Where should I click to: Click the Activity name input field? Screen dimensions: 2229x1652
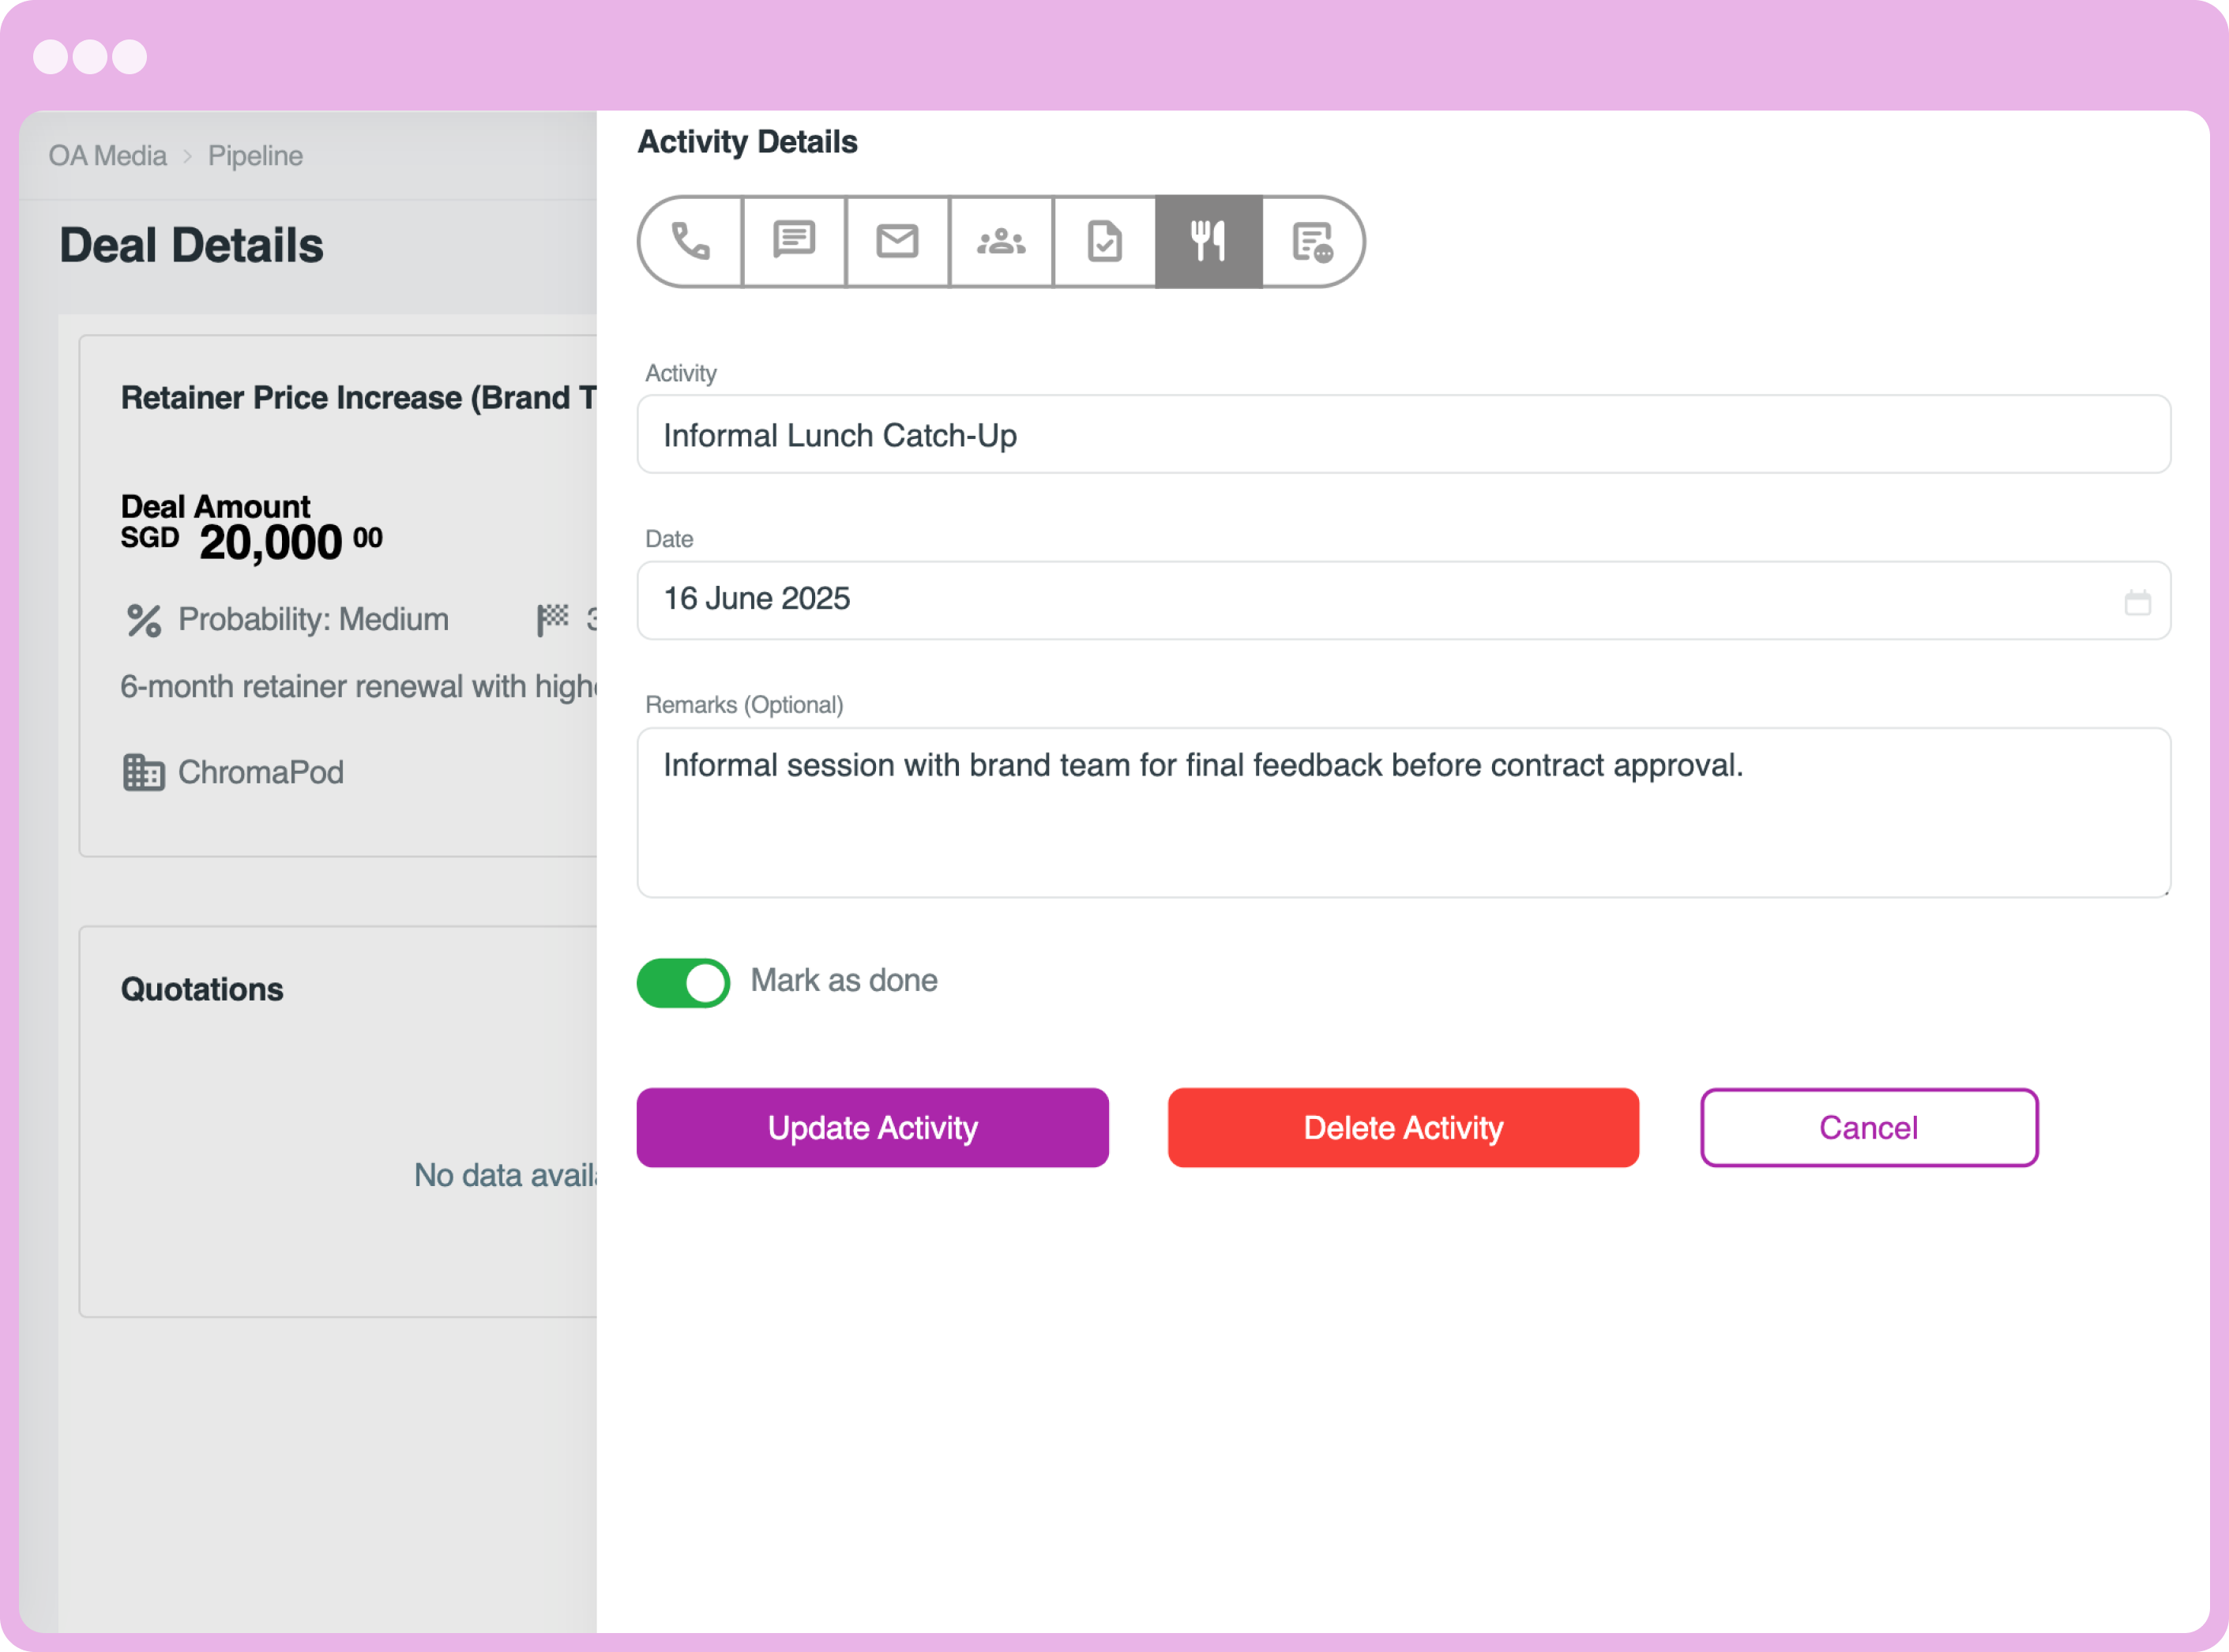[x=1403, y=435]
